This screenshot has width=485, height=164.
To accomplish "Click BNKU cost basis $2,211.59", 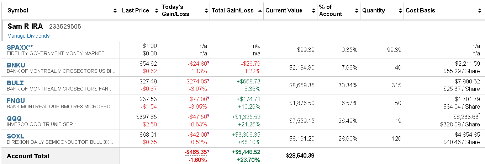I will pos(467,64).
